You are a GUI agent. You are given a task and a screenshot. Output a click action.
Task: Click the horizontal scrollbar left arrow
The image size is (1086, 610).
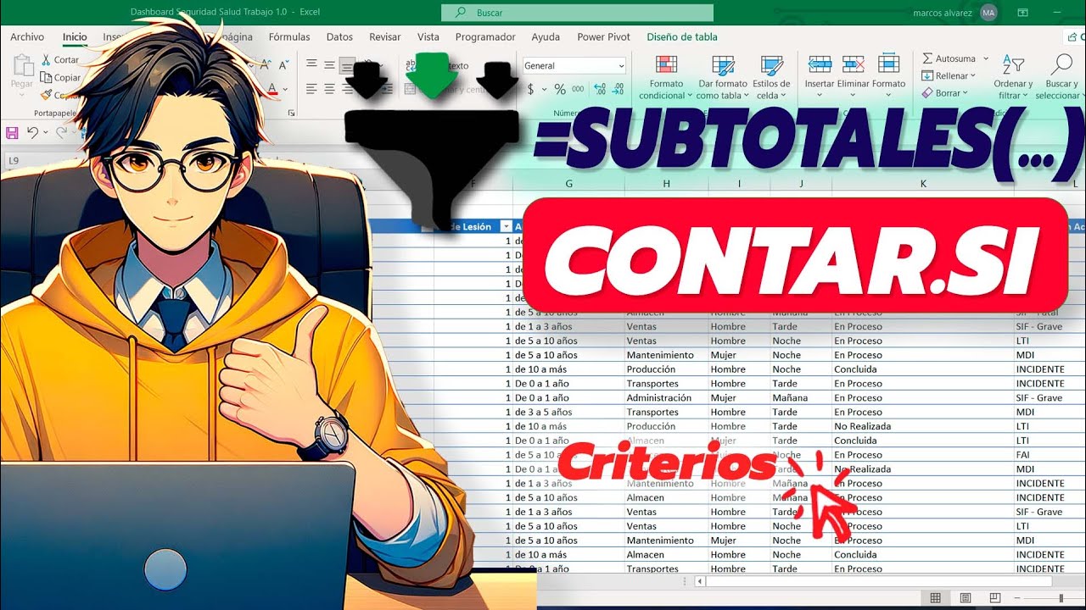pos(700,581)
